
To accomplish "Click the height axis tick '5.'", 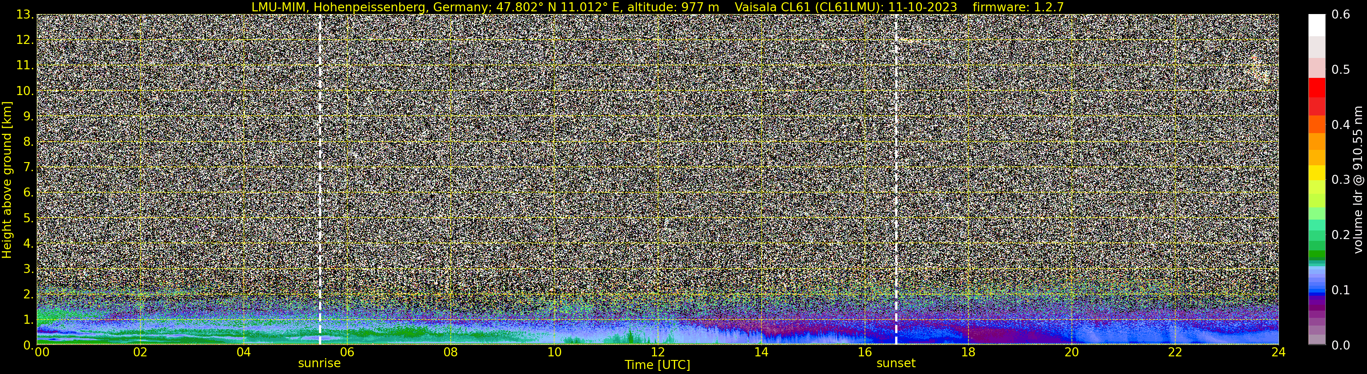I will tap(28, 218).
